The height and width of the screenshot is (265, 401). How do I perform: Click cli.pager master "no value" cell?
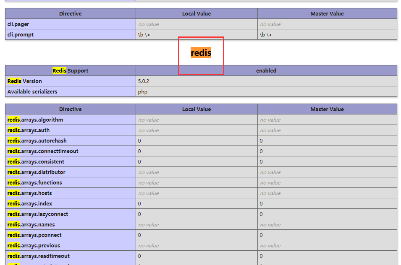pos(327,24)
